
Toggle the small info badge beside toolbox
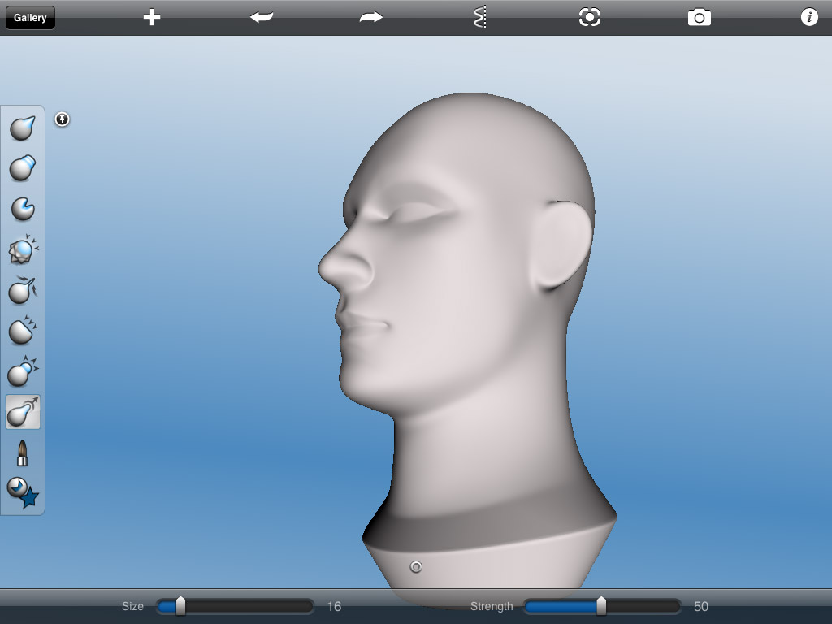[x=63, y=119]
